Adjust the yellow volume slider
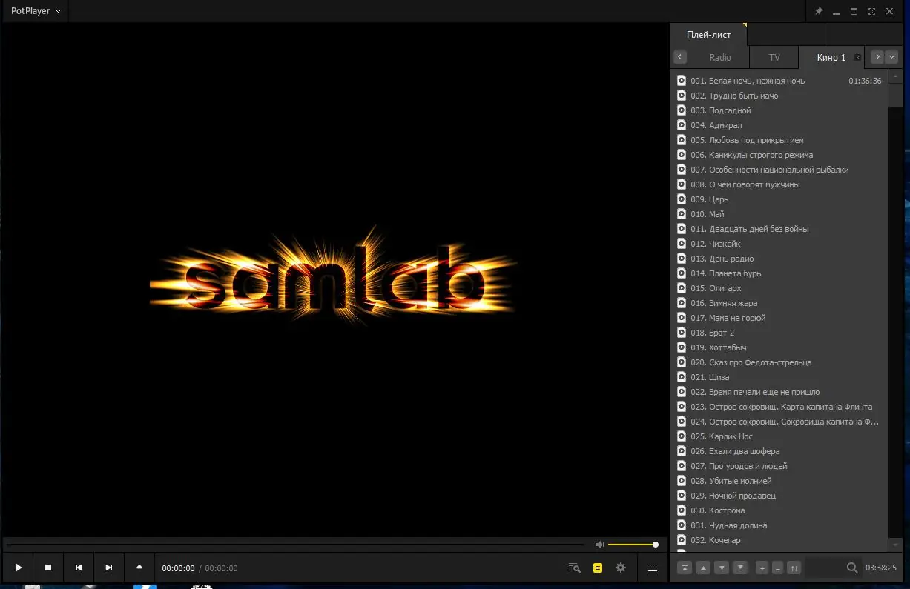Screen dimensions: 910x589 point(633,545)
